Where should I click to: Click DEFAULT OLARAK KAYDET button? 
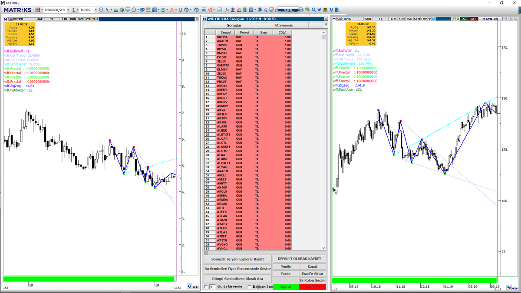pos(299,258)
